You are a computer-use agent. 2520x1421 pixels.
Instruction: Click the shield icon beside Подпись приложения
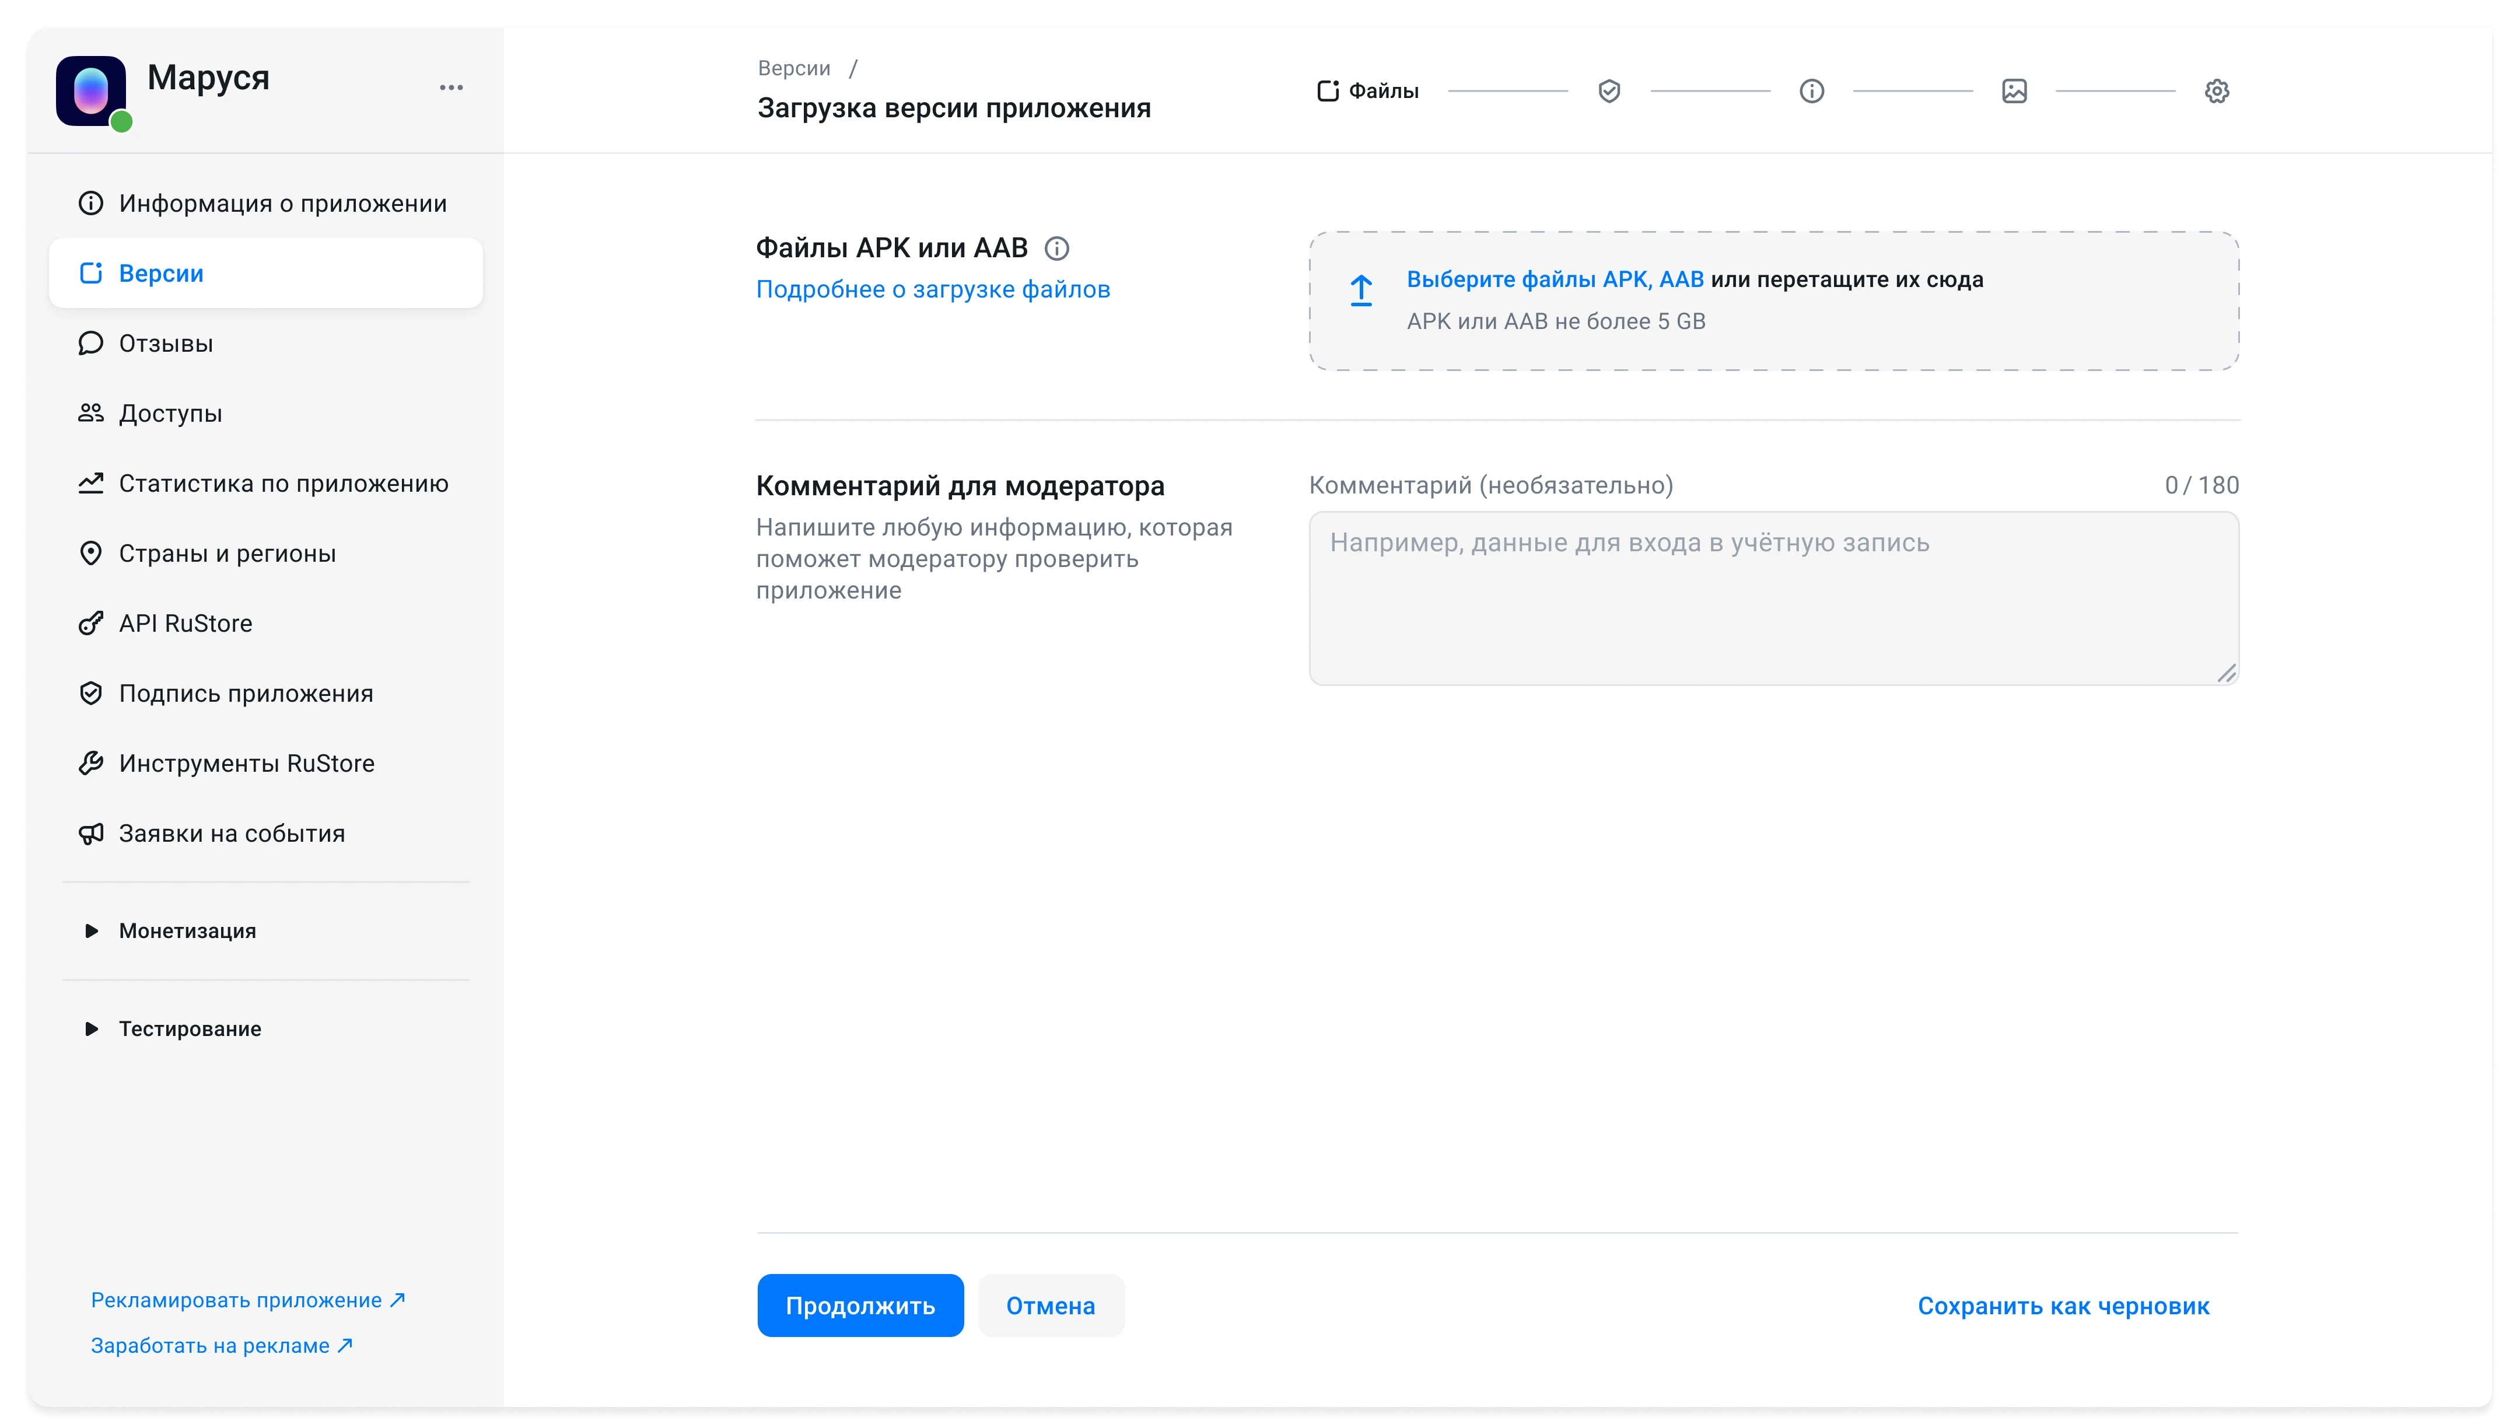(91, 694)
